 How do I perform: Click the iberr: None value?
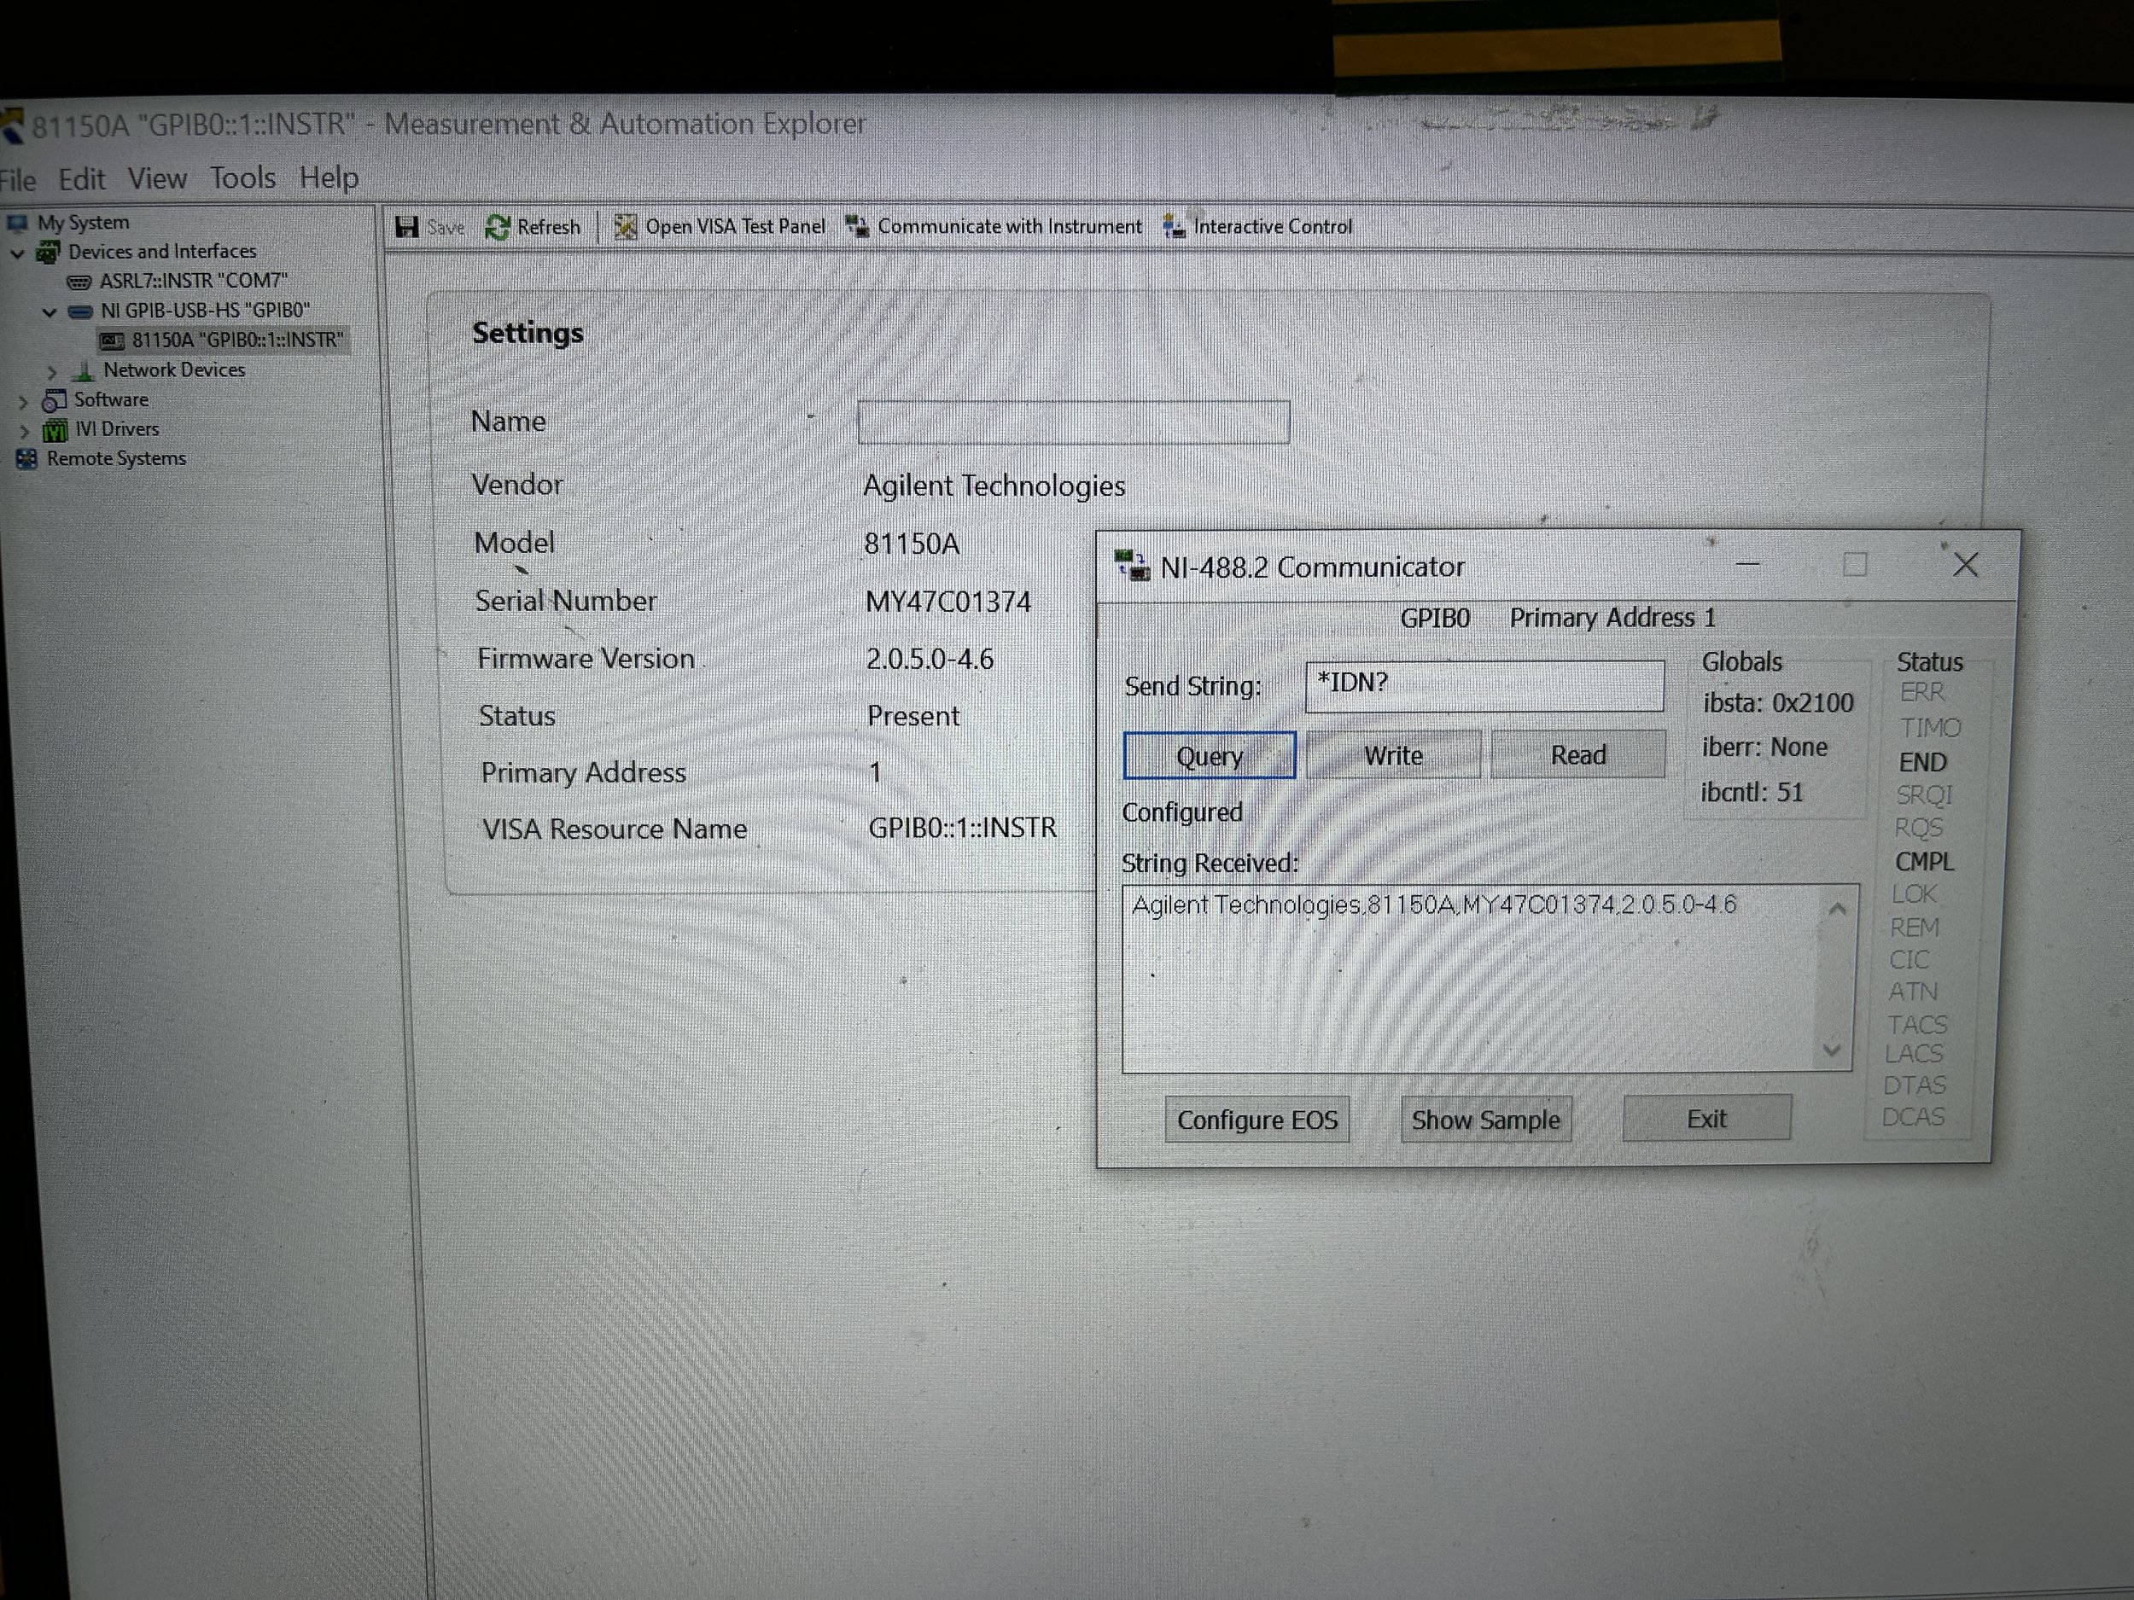pos(1764,748)
